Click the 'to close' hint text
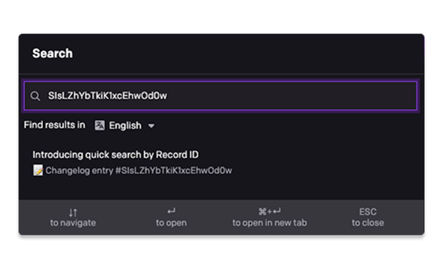The height and width of the screenshot is (269, 443). [368, 223]
